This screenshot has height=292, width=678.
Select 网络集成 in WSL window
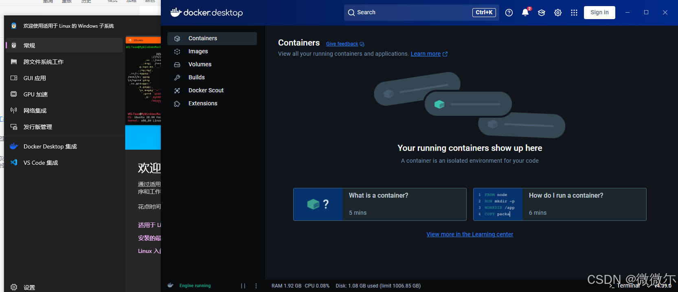tap(64, 110)
